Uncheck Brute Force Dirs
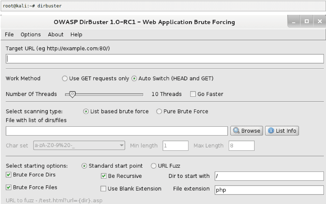326x204 pixels. 9,175
